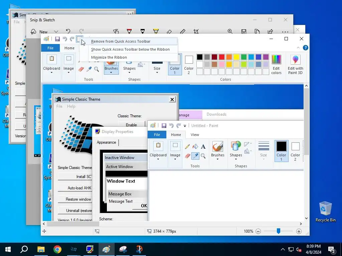Image resolution: width=342 pixels, height=256 pixels.
Task: Select yellow Highlighter in Snip & Sketch
Action: [156, 31]
